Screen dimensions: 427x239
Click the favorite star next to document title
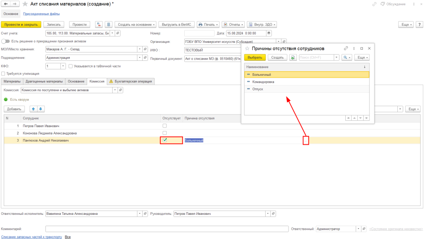[26, 4]
